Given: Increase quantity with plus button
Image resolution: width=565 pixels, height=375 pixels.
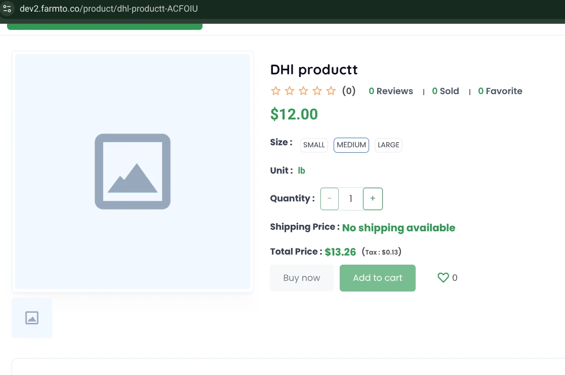Looking at the screenshot, I should coord(373,199).
